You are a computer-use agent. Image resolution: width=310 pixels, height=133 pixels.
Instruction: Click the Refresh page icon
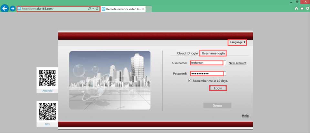(97, 9)
